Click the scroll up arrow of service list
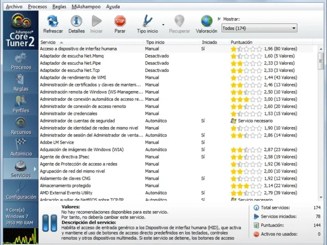The image size is (327, 245). 321,49
